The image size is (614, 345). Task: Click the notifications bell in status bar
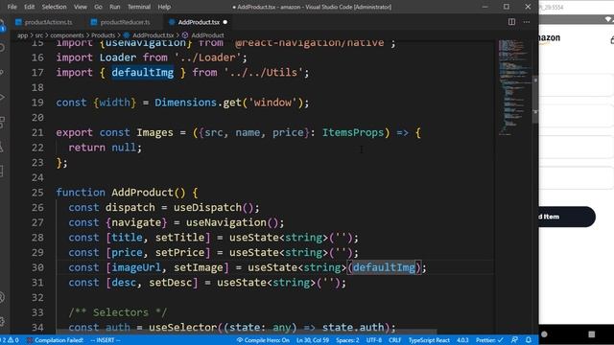pyautogui.click(x=529, y=340)
